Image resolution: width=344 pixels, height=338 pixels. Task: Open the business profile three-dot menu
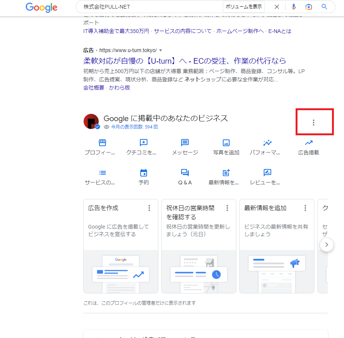coord(314,123)
